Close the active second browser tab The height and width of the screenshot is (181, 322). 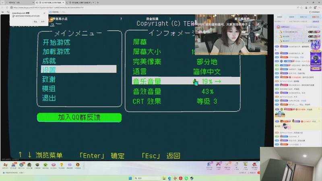[x=63, y=2]
